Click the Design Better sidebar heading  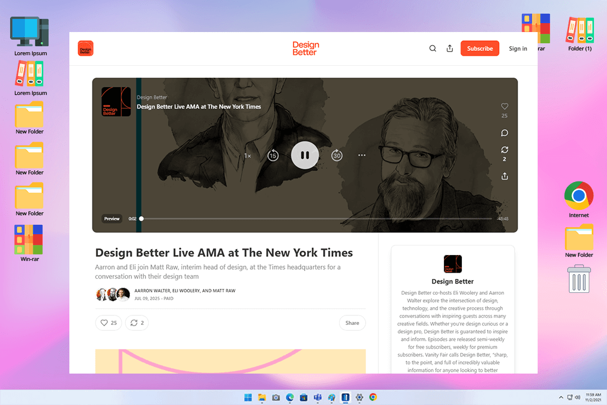tap(452, 282)
